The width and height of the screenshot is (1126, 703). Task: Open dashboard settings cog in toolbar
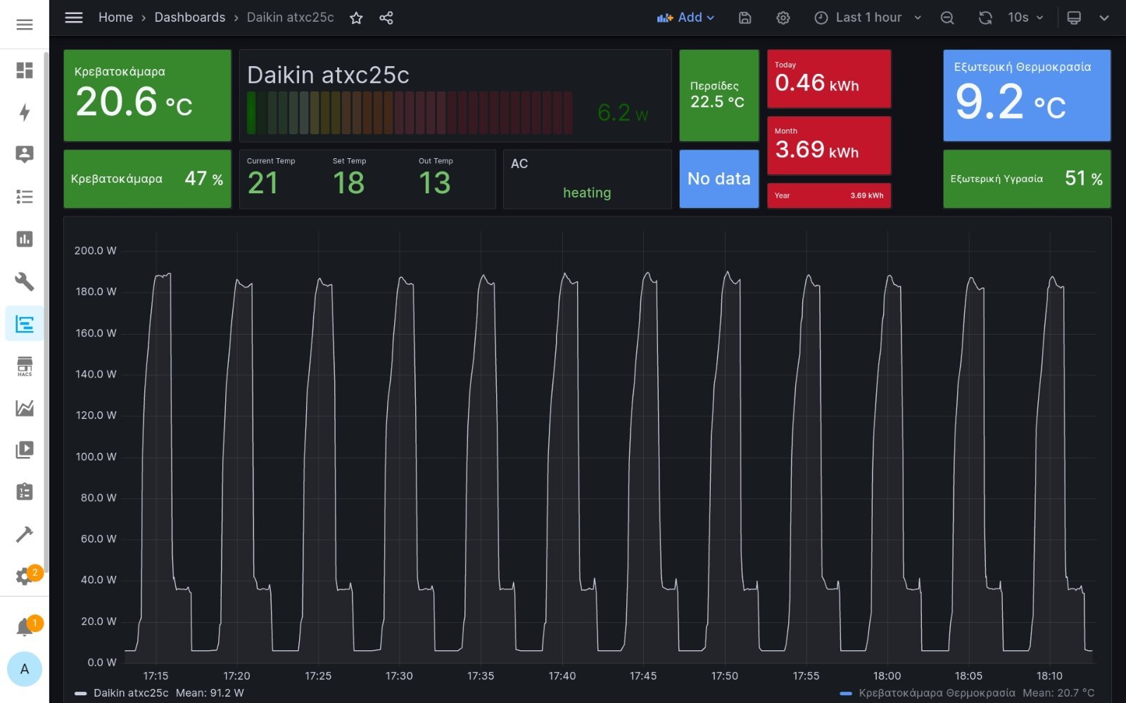(783, 18)
